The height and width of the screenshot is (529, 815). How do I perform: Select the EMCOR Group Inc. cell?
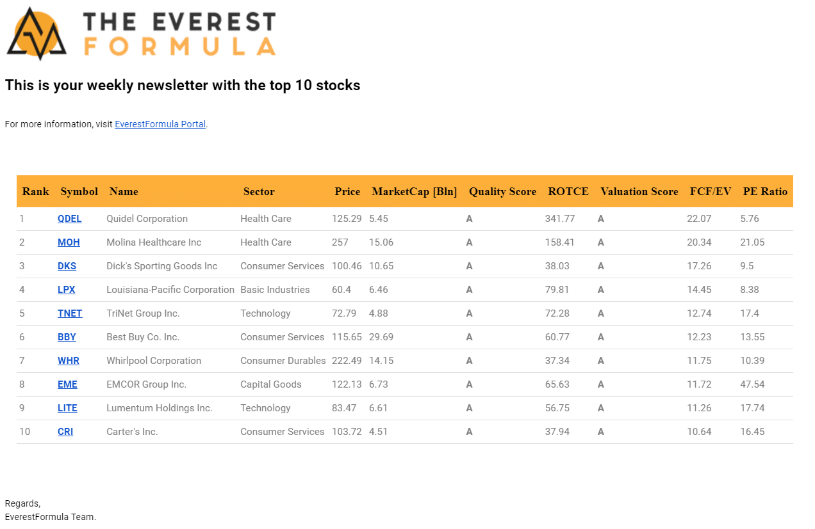click(146, 384)
